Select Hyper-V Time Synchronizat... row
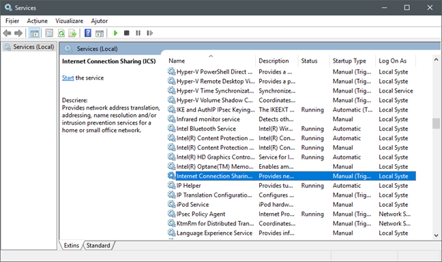Screen dimensions: 442x262 click(x=291, y=91)
